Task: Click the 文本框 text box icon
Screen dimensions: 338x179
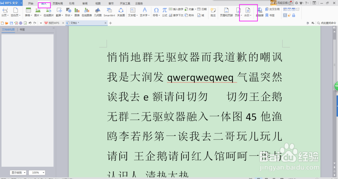Action: (x=133, y=10)
